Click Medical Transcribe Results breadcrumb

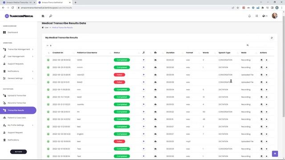point(62,28)
